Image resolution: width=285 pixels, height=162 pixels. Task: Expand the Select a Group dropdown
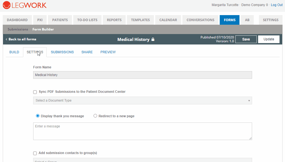(x=142, y=160)
